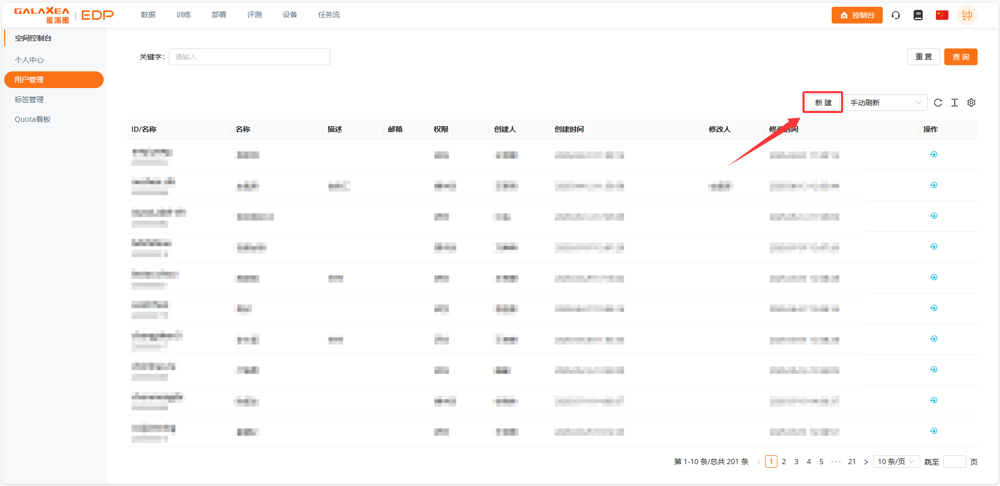Open the documentation book icon
1000x486 pixels.
[x=918, y=15]
